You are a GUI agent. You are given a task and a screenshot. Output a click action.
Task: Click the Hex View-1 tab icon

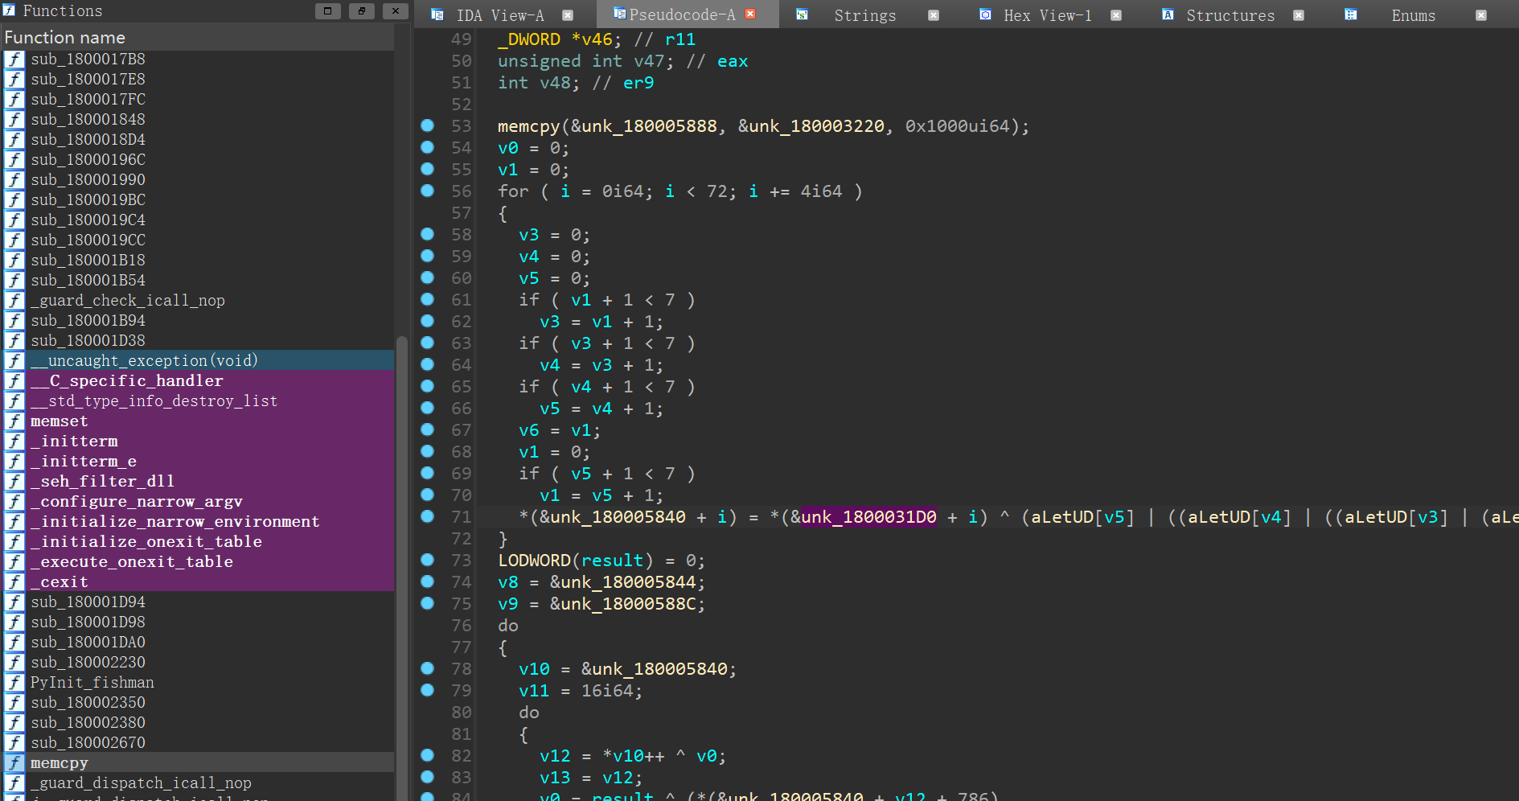tap(985, 14)
